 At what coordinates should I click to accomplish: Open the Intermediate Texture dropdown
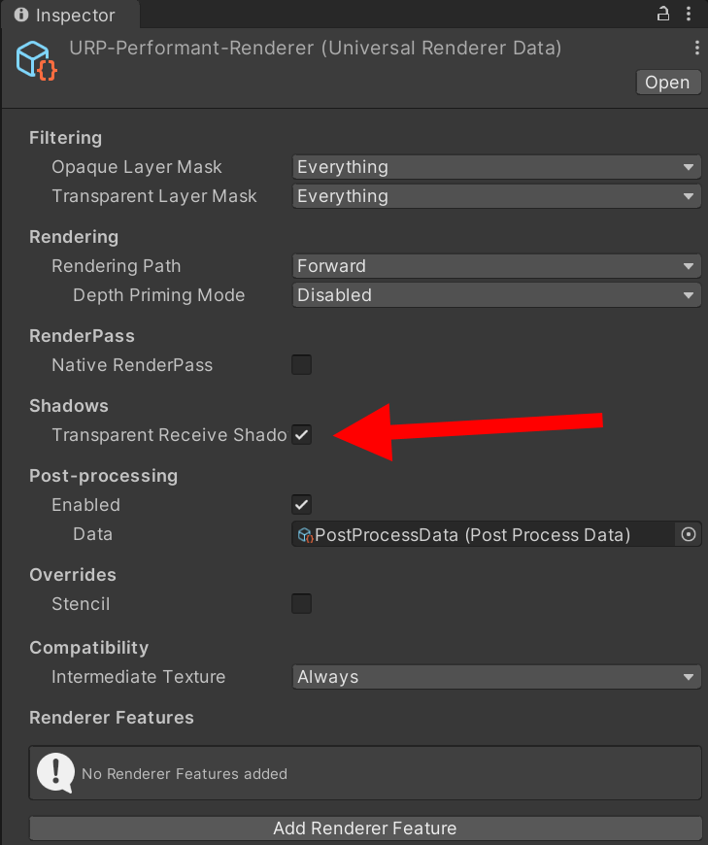[x=496, y=677]
